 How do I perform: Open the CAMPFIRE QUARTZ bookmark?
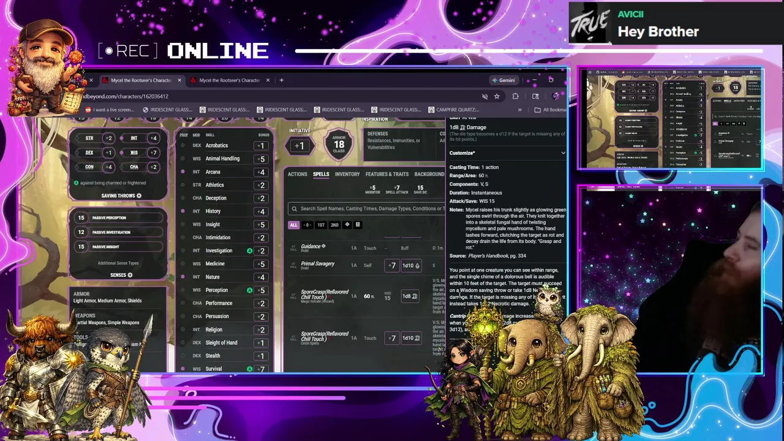click(x=454, y=110)
